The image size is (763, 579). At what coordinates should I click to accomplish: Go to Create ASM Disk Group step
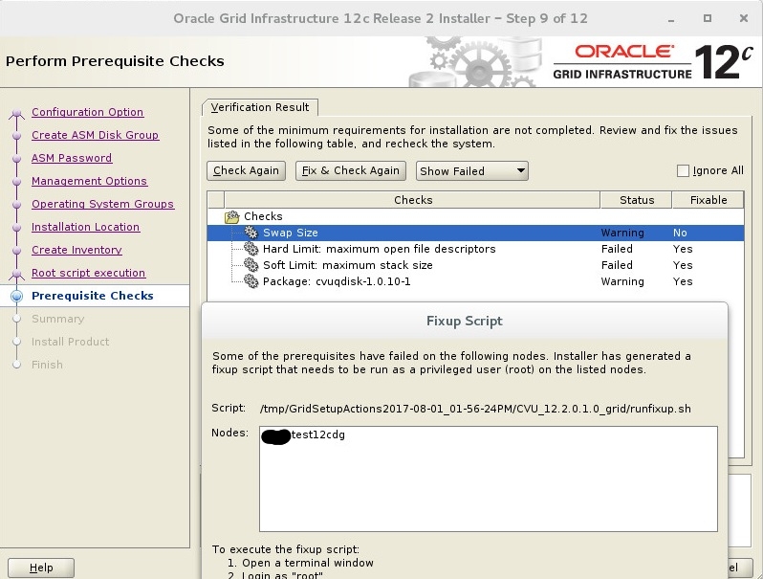(x=96, y=135)
